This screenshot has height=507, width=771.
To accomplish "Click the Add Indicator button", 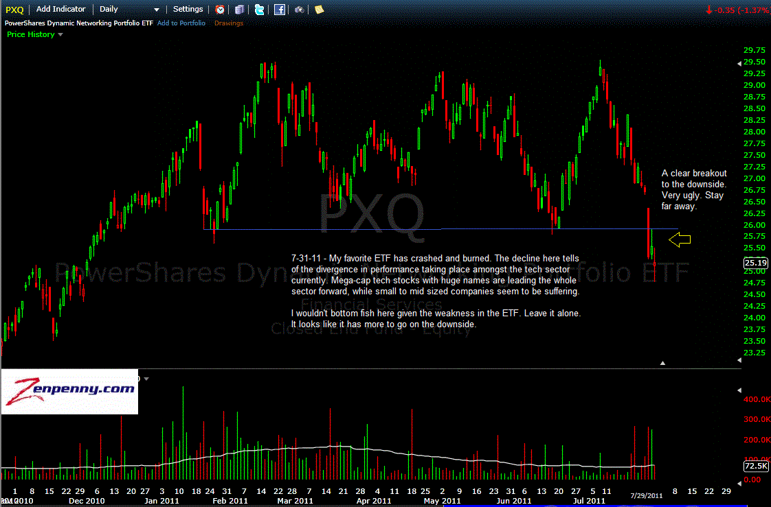I will pyautogui.click(x=61, y=10).
